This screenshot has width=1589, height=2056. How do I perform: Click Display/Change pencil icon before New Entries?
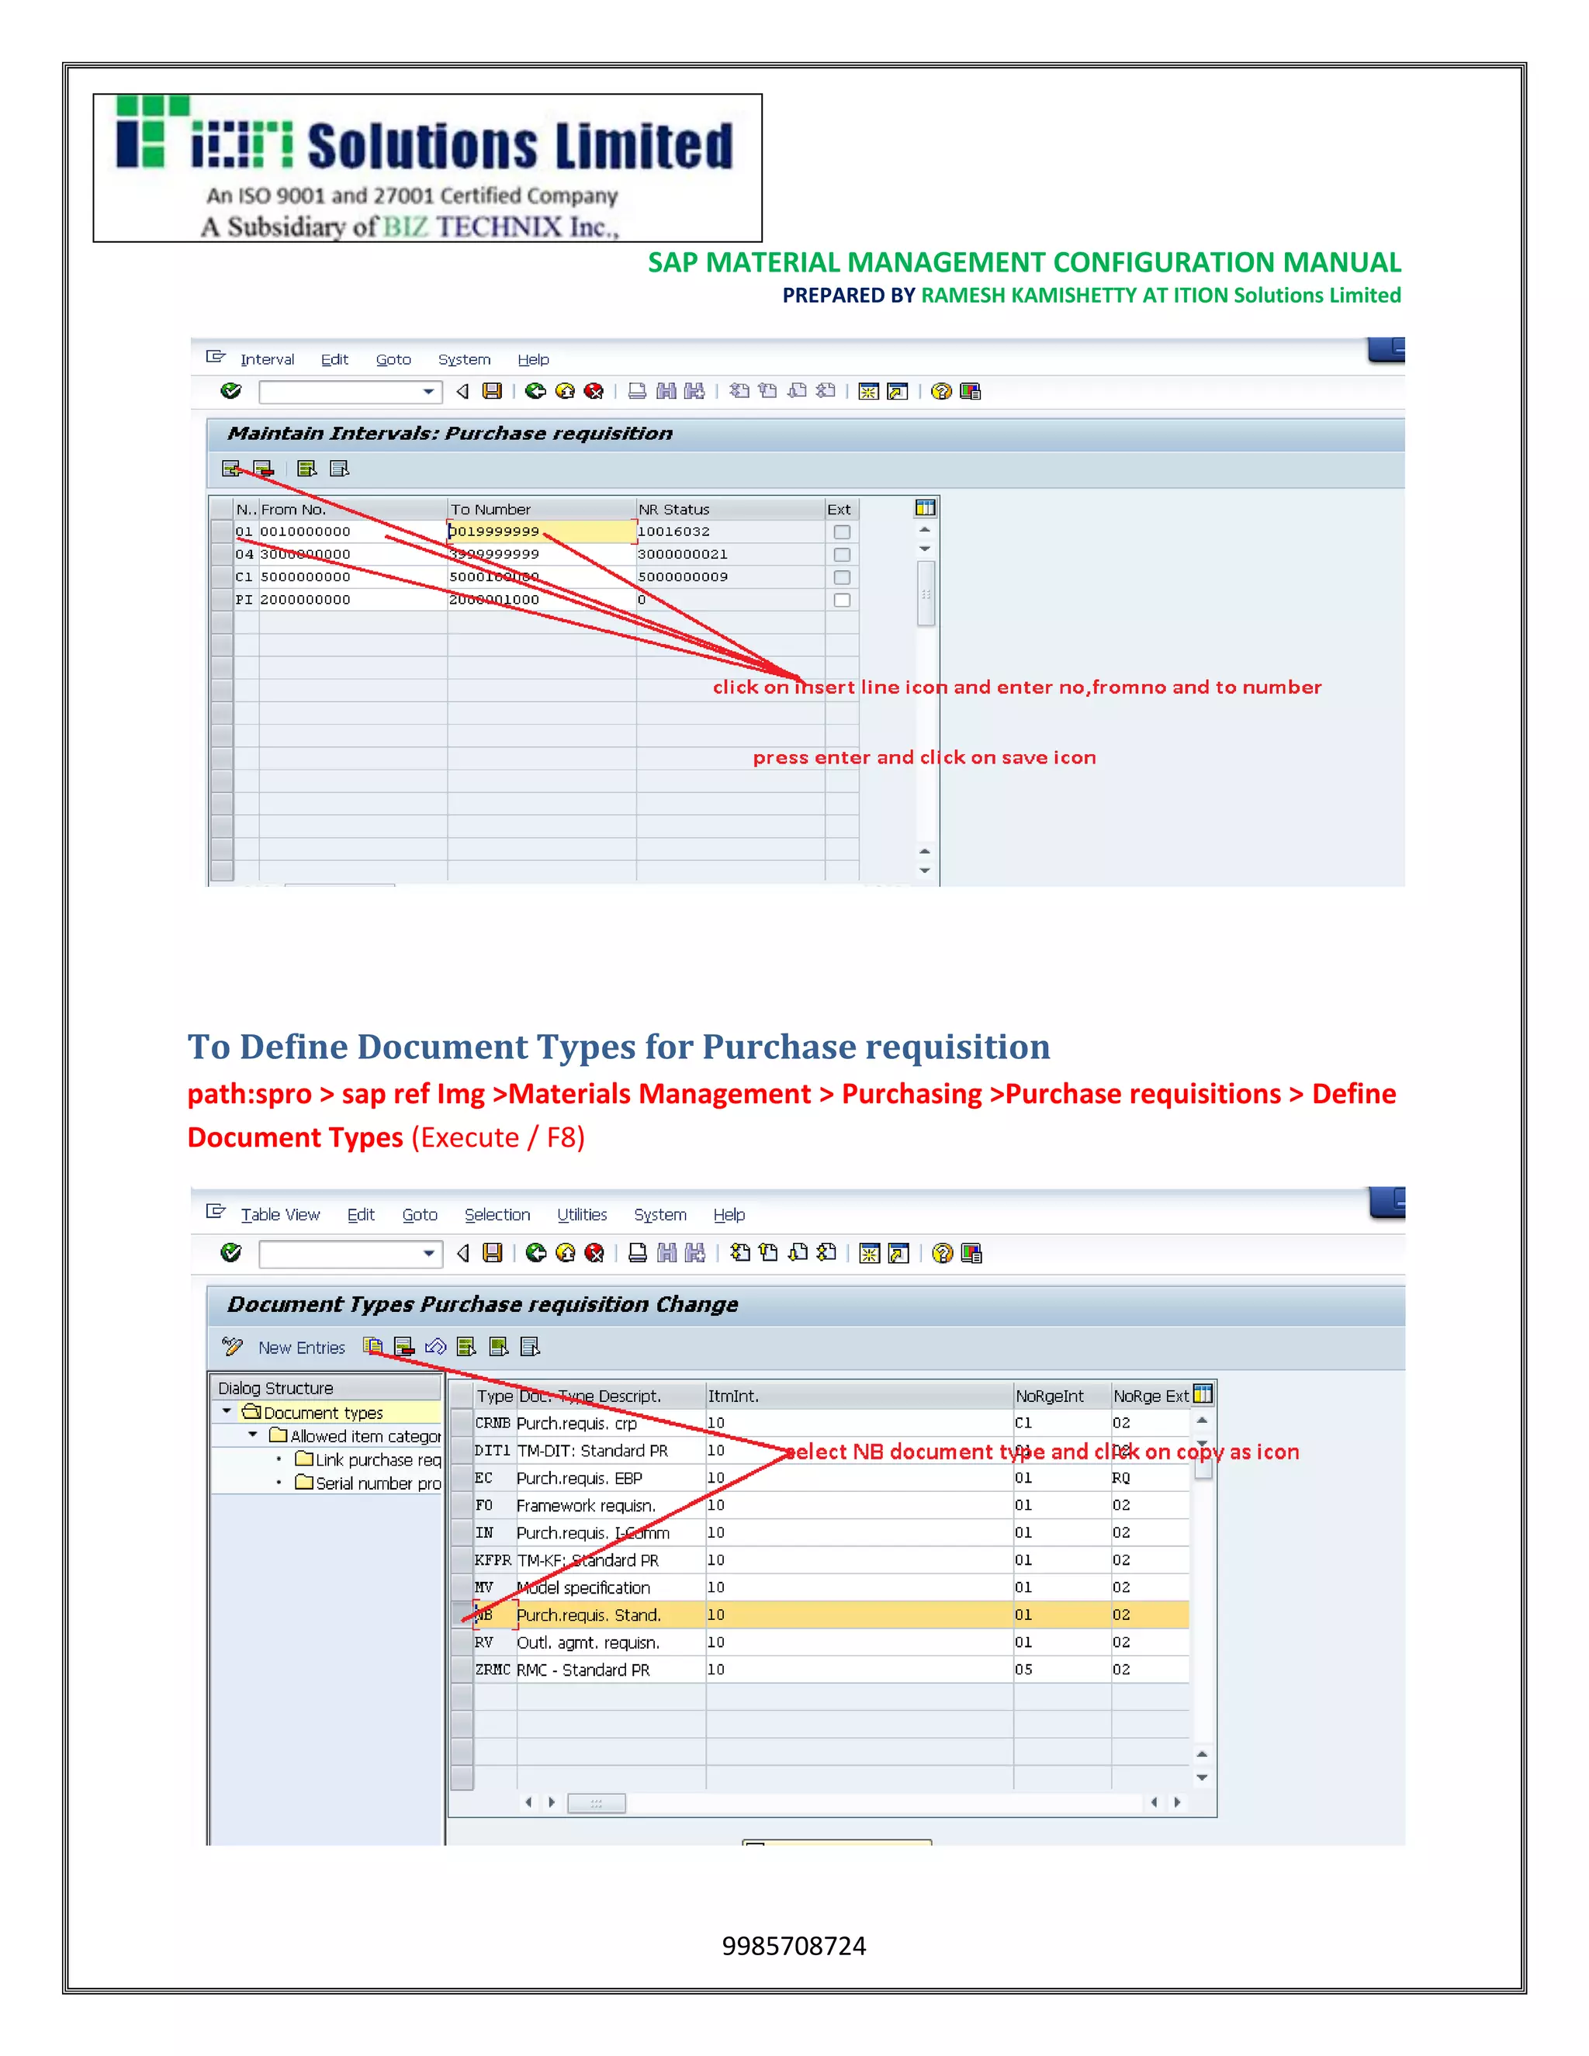(231, 1346)
